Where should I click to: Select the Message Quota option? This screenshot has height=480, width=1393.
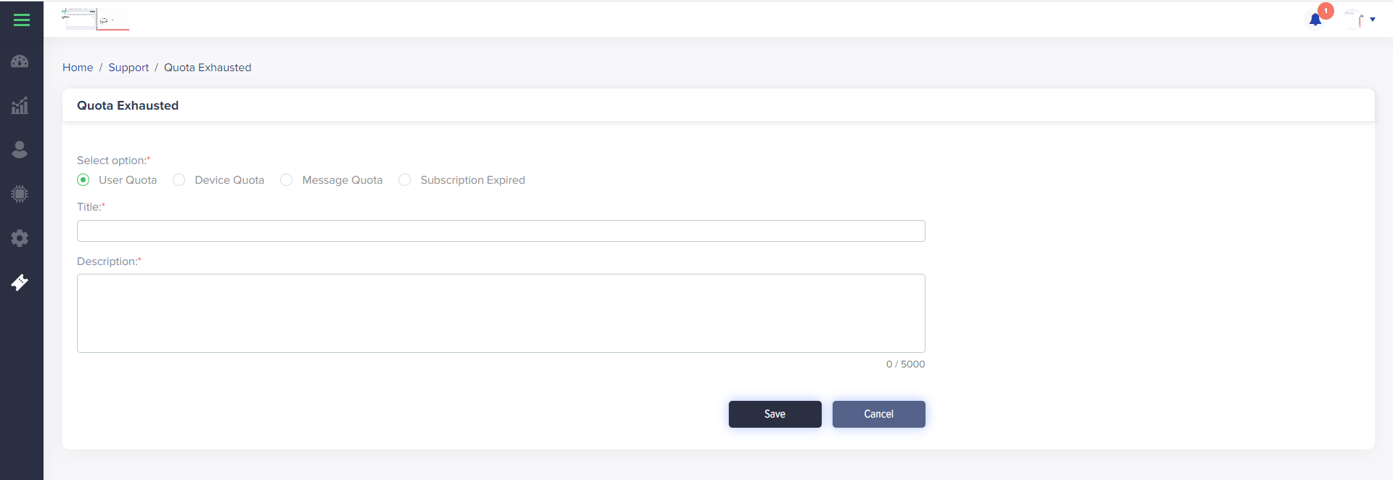pyautogui.click(x=286, y=179)
